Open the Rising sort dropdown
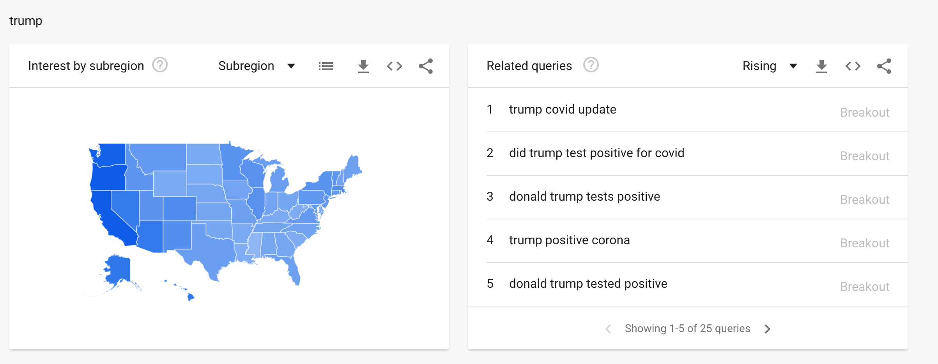Screen dimensions: 938x364 coord(770,66)
